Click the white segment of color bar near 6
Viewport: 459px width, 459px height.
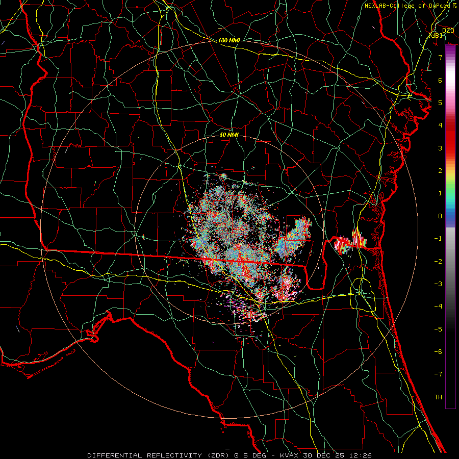tap(450, 76)
